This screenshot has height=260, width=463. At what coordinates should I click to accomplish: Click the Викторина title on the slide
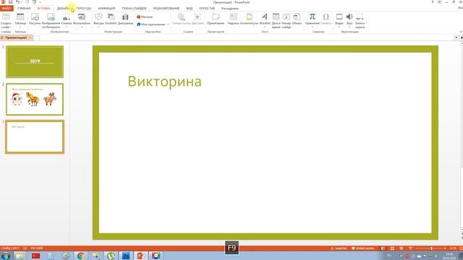coord(164,82)
